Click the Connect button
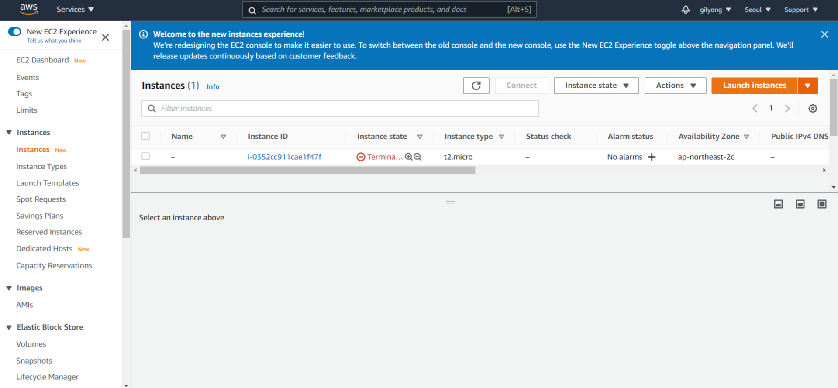This screenshot has width=838, height=388. (x=521, y=86)
